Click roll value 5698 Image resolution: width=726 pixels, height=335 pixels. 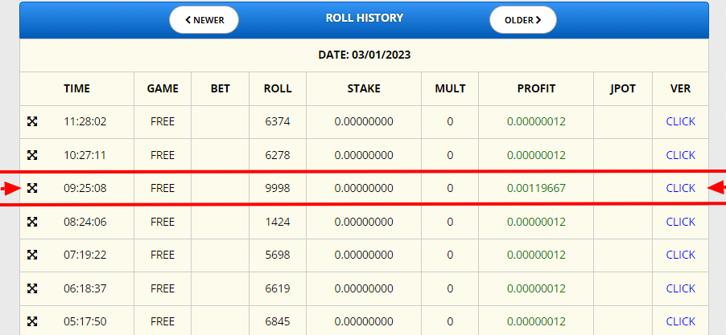(x=278, y=255)
